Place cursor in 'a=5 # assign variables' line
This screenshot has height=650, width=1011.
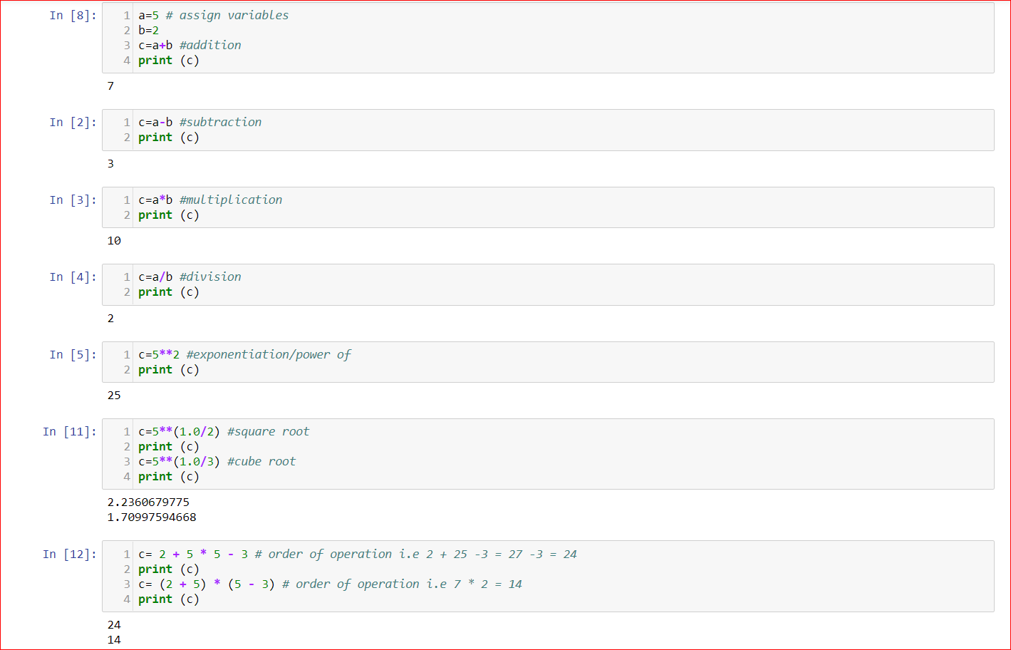pos(213,16)
